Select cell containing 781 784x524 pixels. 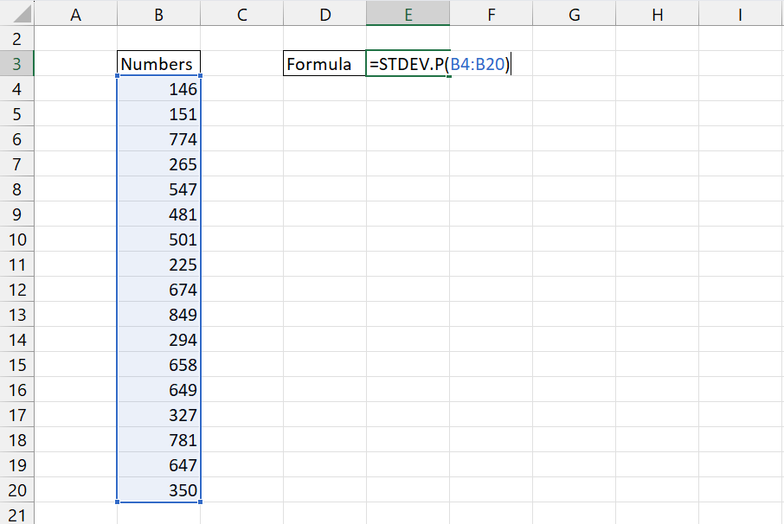(x=158, y=440)
